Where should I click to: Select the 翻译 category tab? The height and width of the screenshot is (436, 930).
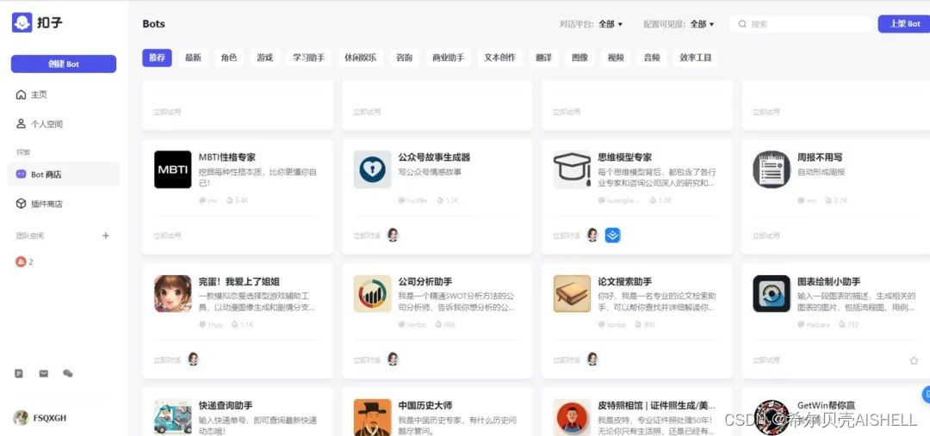pos(544,58)
